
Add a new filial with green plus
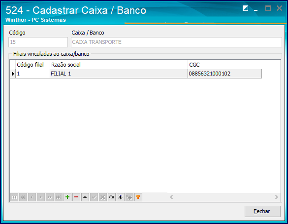67,197
